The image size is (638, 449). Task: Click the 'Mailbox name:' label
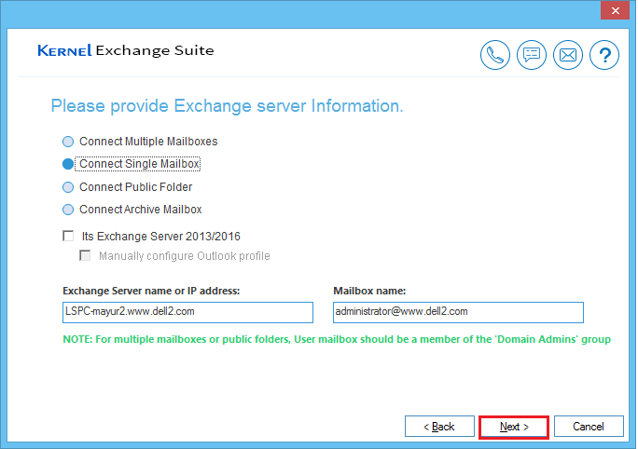click(x=369, y=291)
